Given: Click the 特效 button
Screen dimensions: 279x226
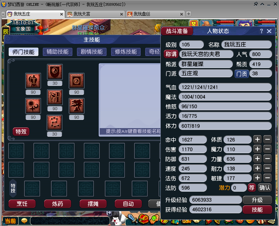Looking at the screenshot, I should point(21,132).
